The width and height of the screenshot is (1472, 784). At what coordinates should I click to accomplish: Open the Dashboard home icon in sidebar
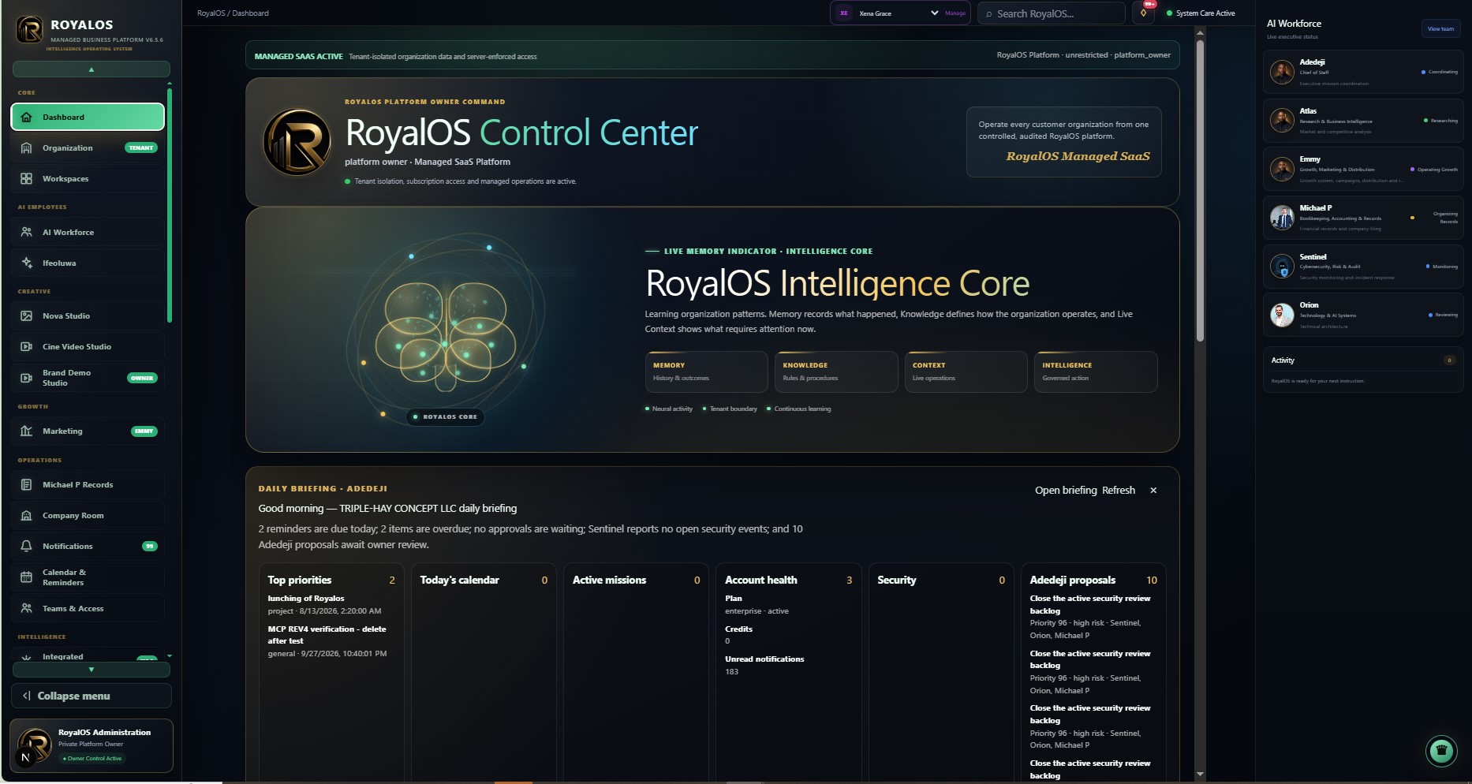point(26,117)
